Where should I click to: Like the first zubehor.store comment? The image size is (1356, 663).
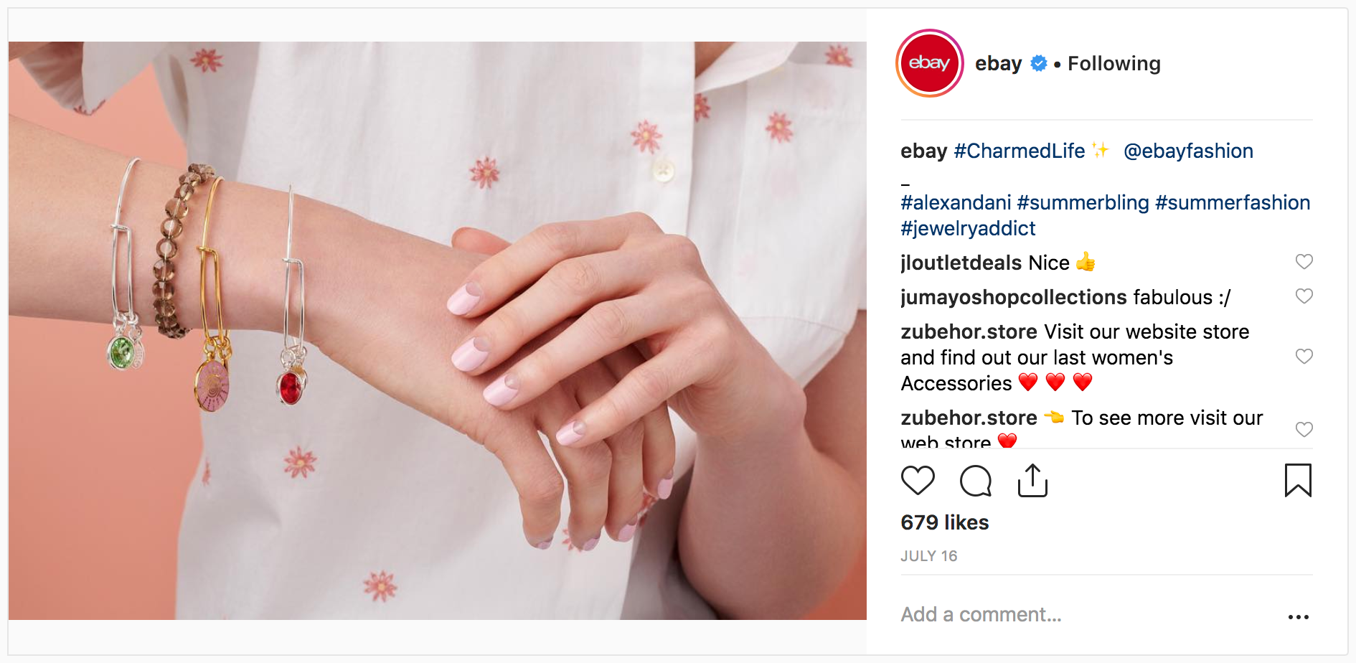pyautogui.click(x=1304, y=357)
